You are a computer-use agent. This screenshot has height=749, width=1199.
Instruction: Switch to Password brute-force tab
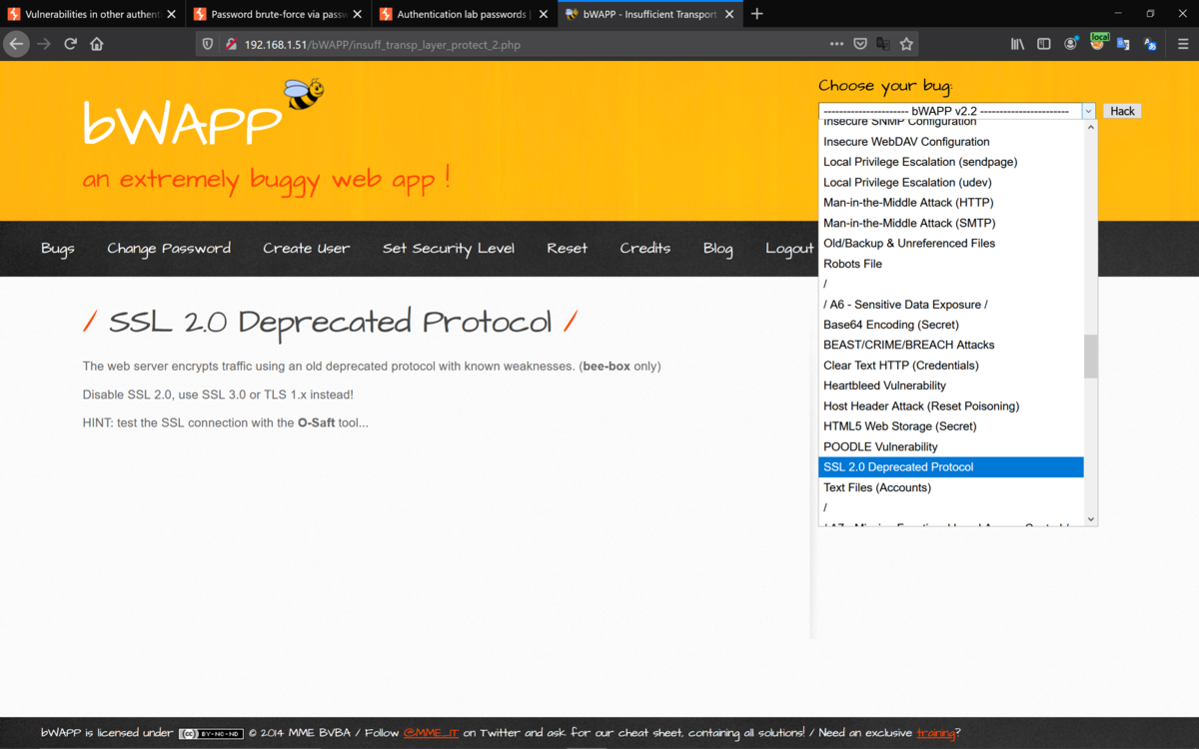[x=279, y=14]
